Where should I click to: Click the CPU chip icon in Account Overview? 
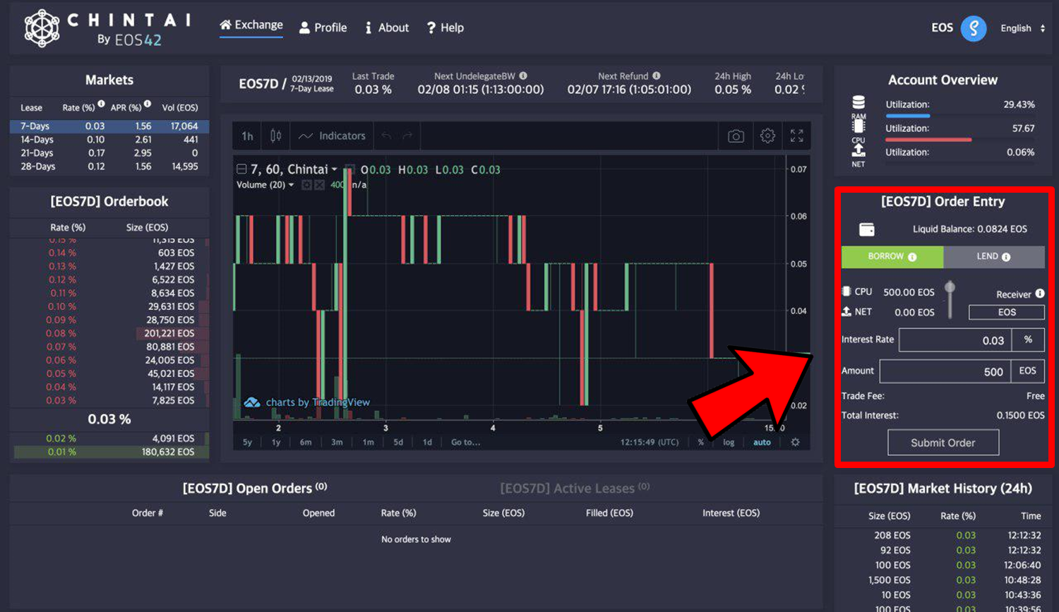pos(858,126)
